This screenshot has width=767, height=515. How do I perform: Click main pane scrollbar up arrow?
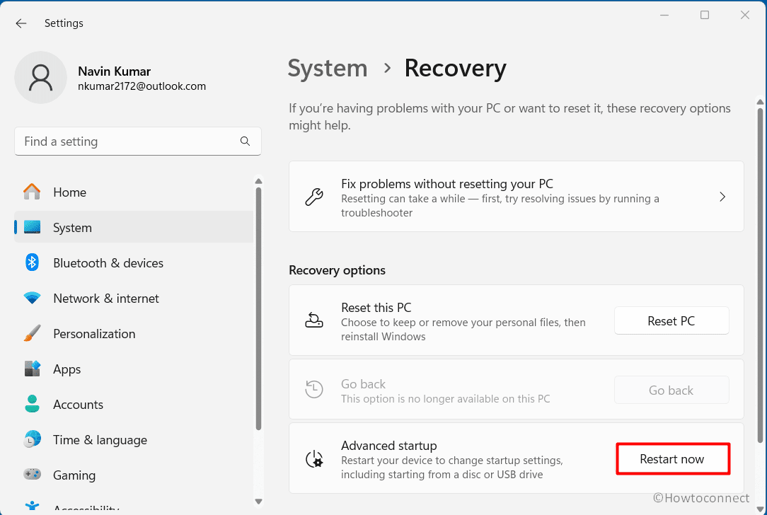760,102
